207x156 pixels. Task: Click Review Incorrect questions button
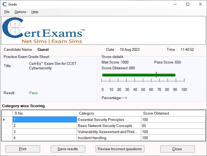click(x=120, y=149)
